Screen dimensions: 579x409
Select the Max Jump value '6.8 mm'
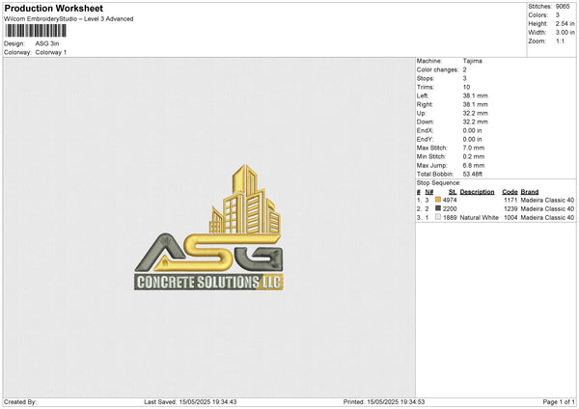coord(474,165)
